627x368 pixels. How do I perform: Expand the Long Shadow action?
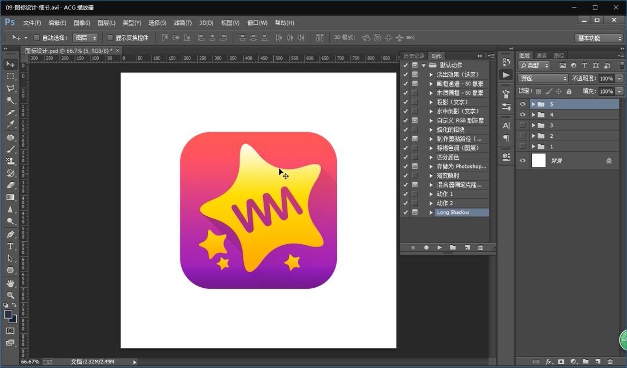click(x=431, y=213)
